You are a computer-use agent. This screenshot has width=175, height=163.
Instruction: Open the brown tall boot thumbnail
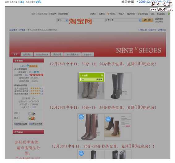[91, 127]
